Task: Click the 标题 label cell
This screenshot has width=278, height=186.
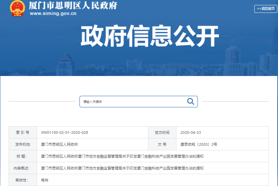Action: (x=22, y=156)
